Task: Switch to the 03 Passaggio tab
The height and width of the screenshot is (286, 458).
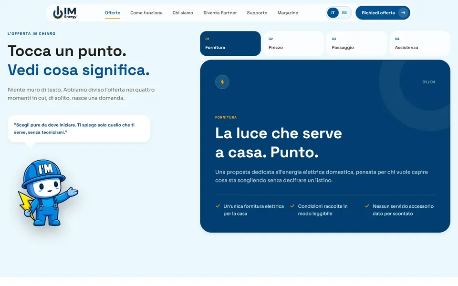Action: point(357,43)
